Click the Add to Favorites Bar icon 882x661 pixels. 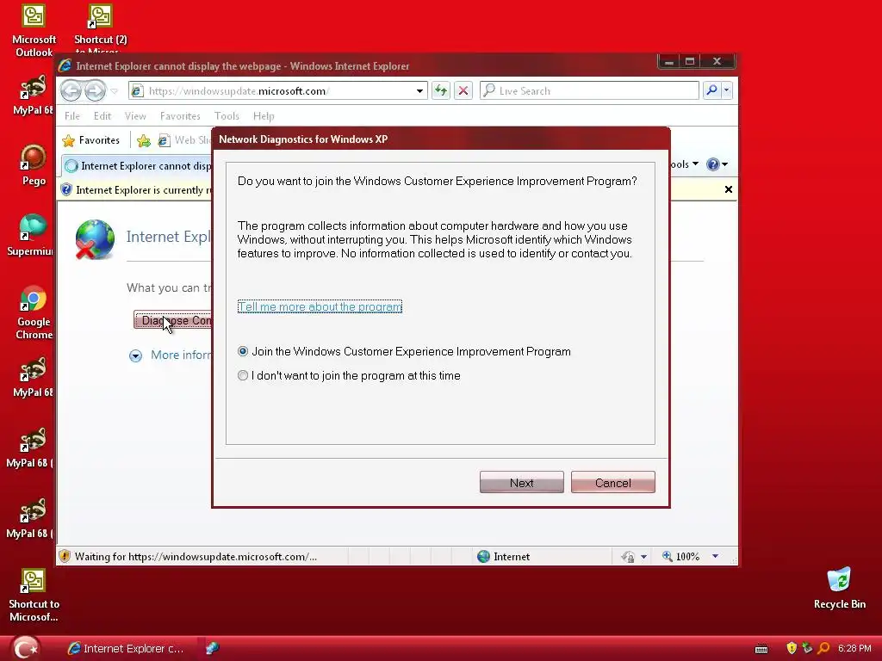tap(144, 140)
